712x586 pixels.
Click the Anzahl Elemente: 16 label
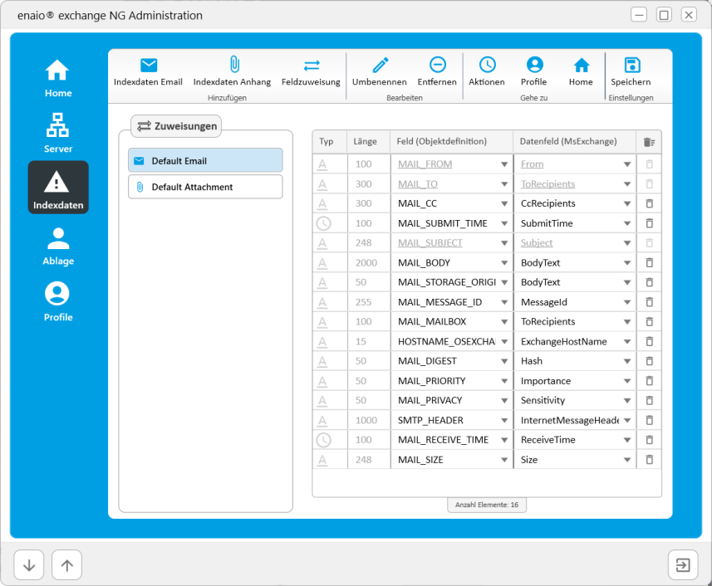coord(487,505)
